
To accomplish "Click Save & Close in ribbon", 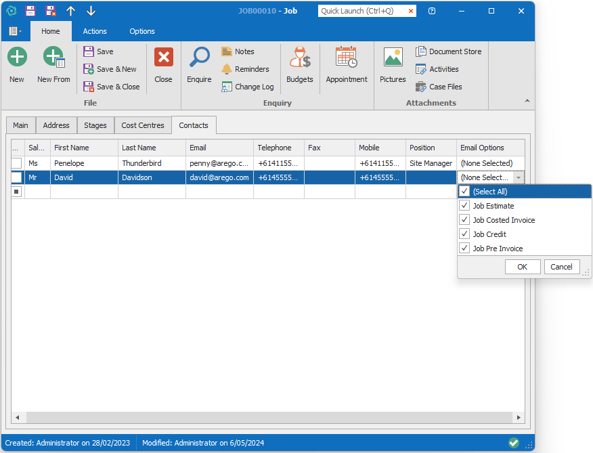I will (x=112, y=87).
